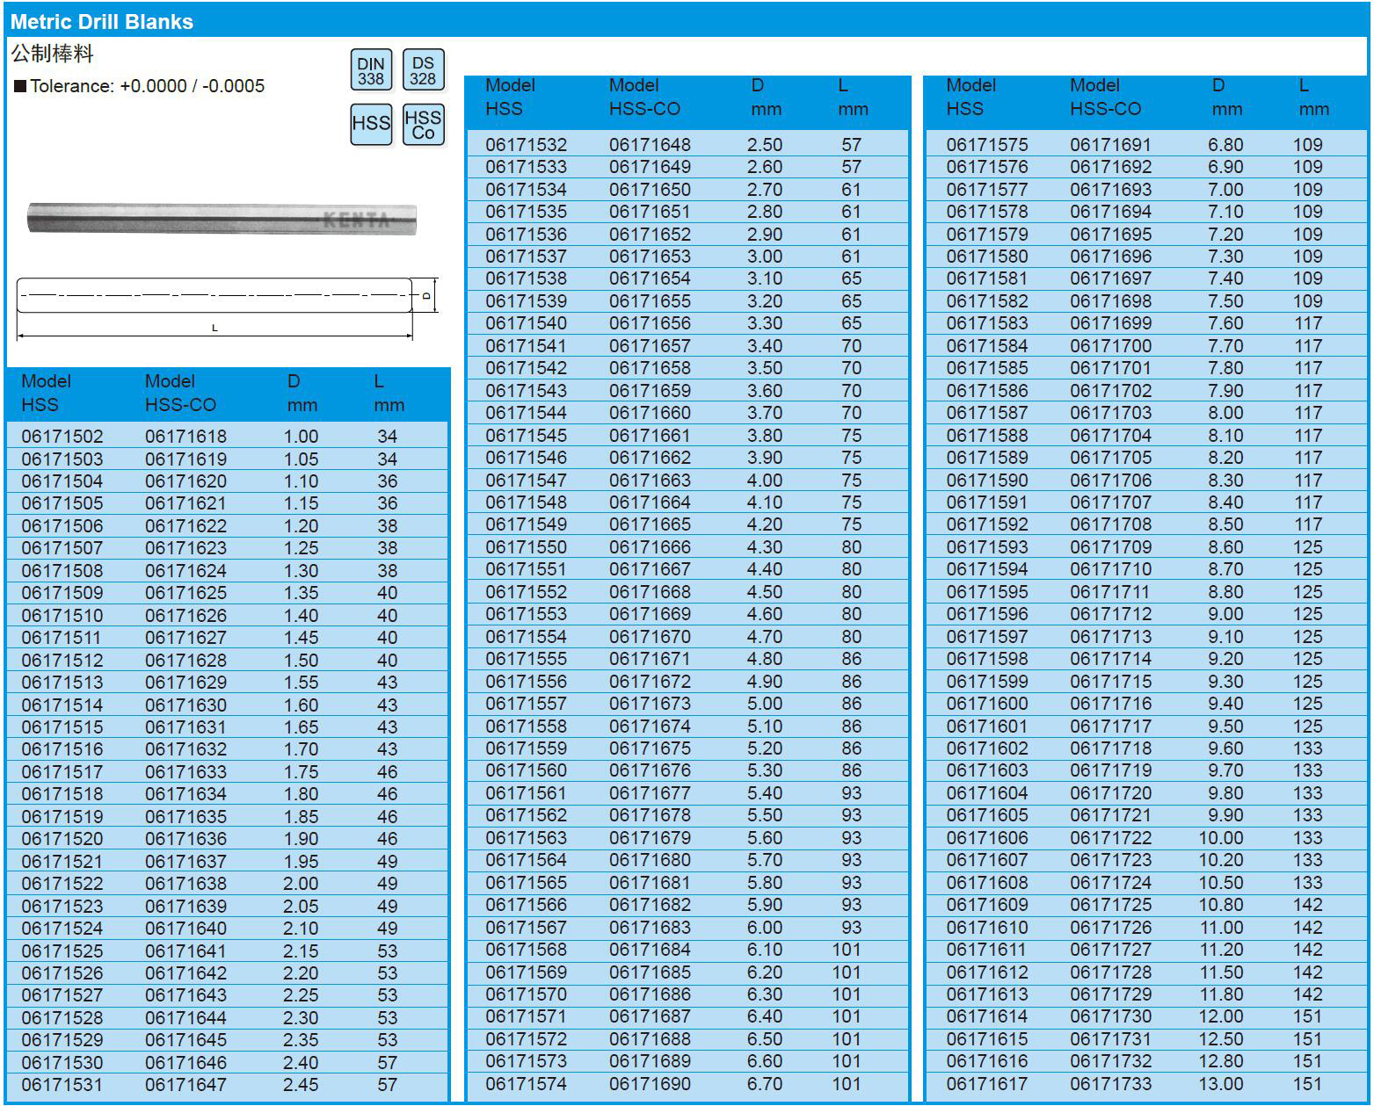The width and height of the screenshot is (1374, 1106).
Task: Select model 06171617 in last row
Action: click(986, 1084)
